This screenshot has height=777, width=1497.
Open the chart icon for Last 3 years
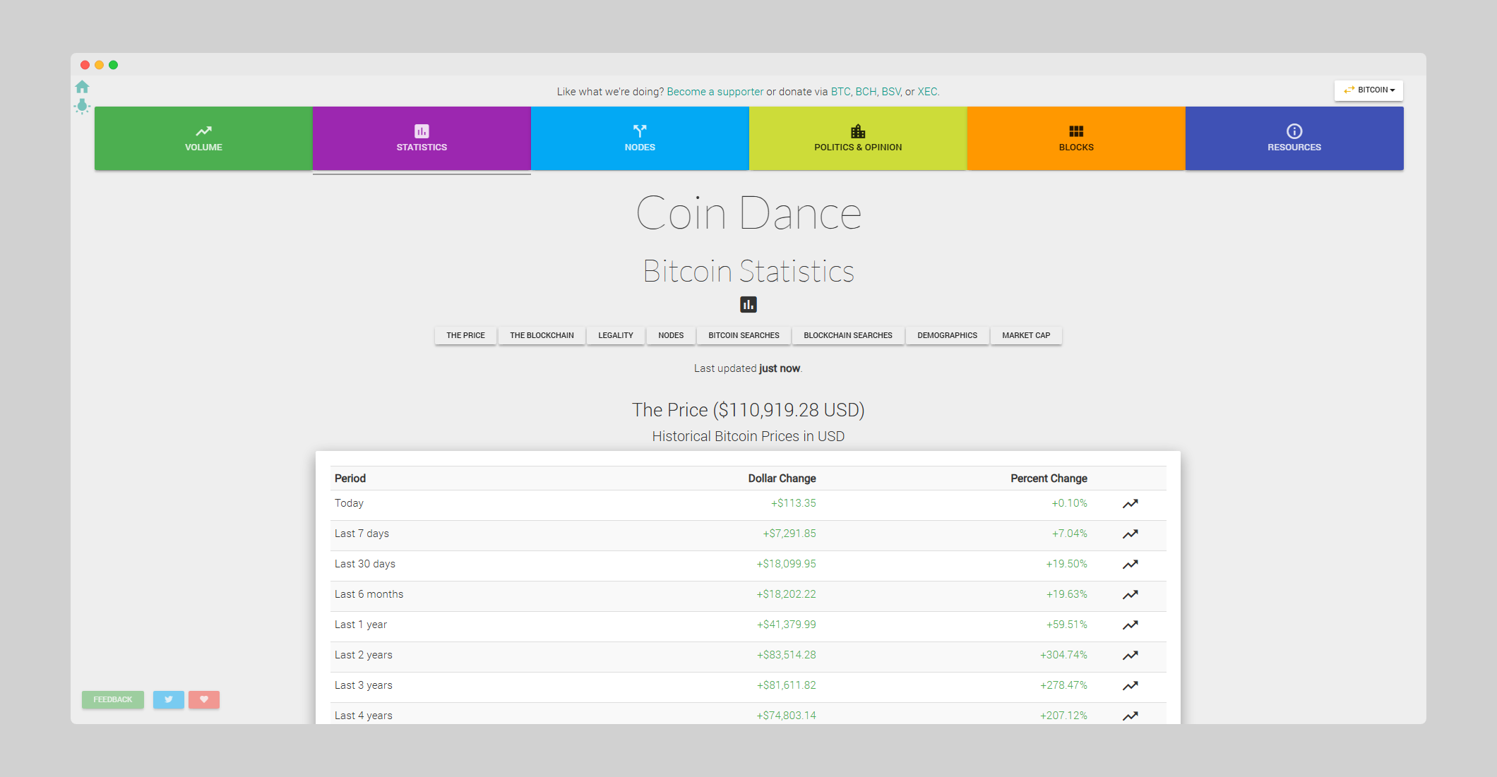(1131, 686)
